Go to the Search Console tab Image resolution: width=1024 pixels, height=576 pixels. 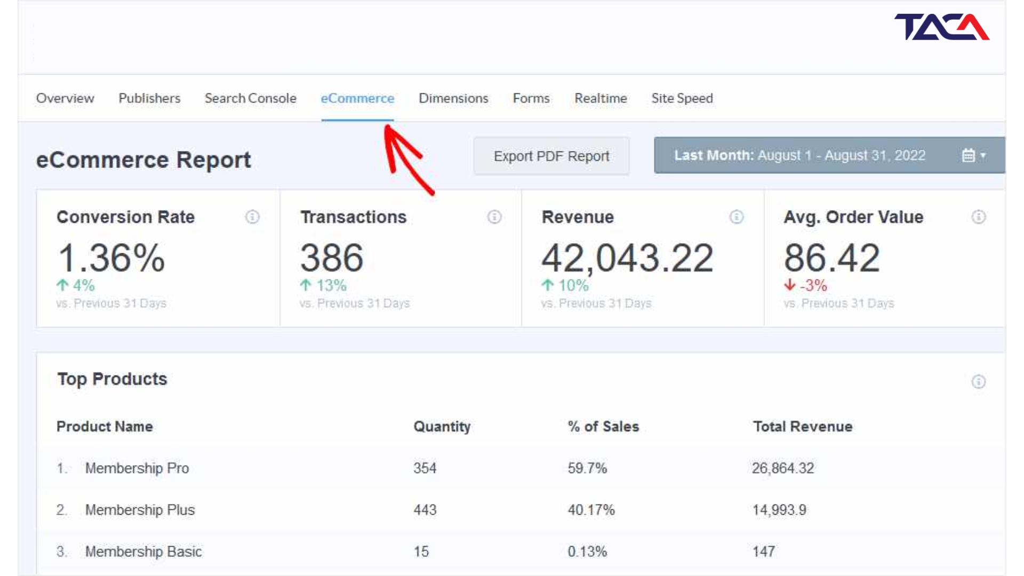click(250, 98)
